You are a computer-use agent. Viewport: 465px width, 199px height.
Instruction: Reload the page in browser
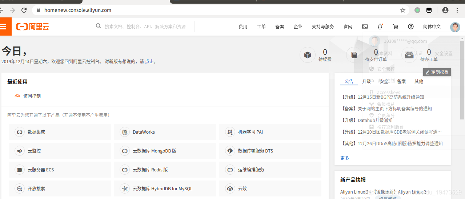pyautogui.click(x=24, y=10)
